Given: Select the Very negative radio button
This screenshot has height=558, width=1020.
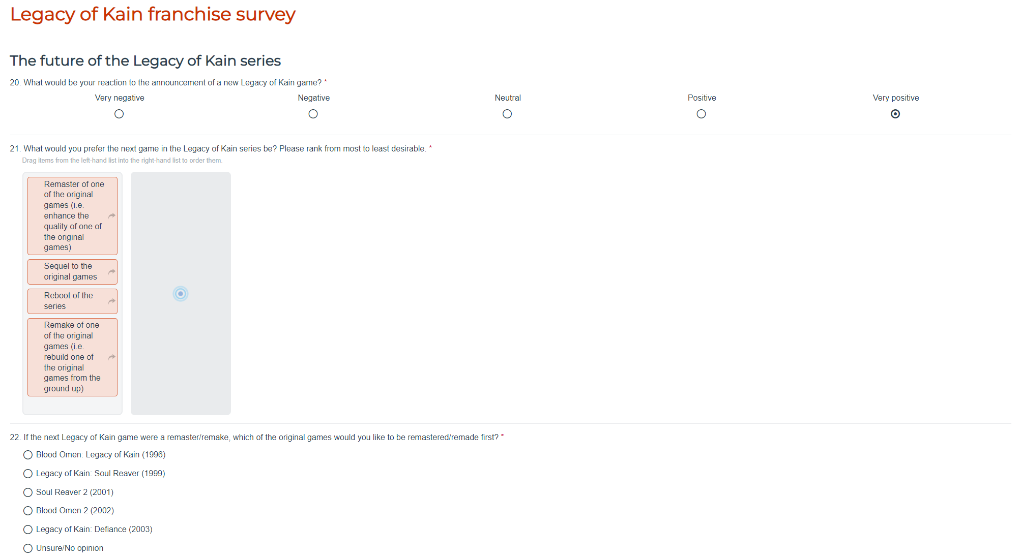Looking at the screenshot, I should click(119, 114).
